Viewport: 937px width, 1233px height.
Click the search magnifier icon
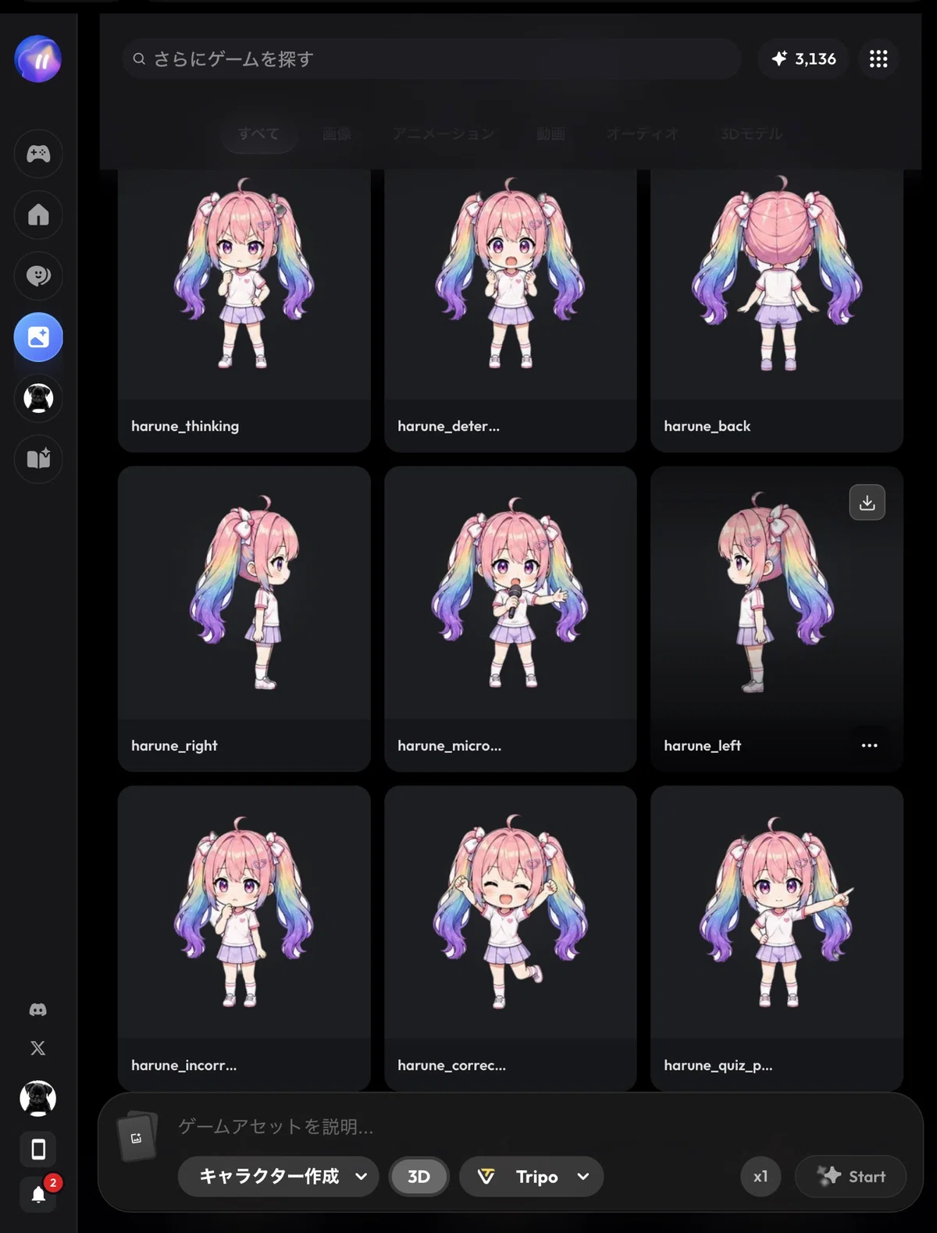tap(139, 59)
